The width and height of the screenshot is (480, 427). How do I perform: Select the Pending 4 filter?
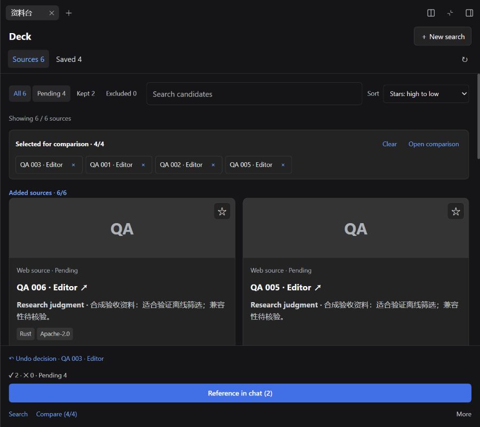pos(51,93)
